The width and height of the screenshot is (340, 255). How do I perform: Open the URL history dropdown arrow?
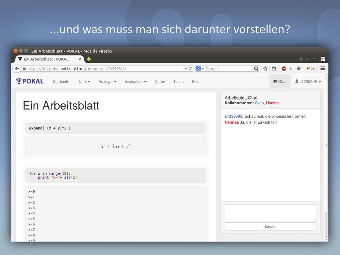click(x=186, y=69)
